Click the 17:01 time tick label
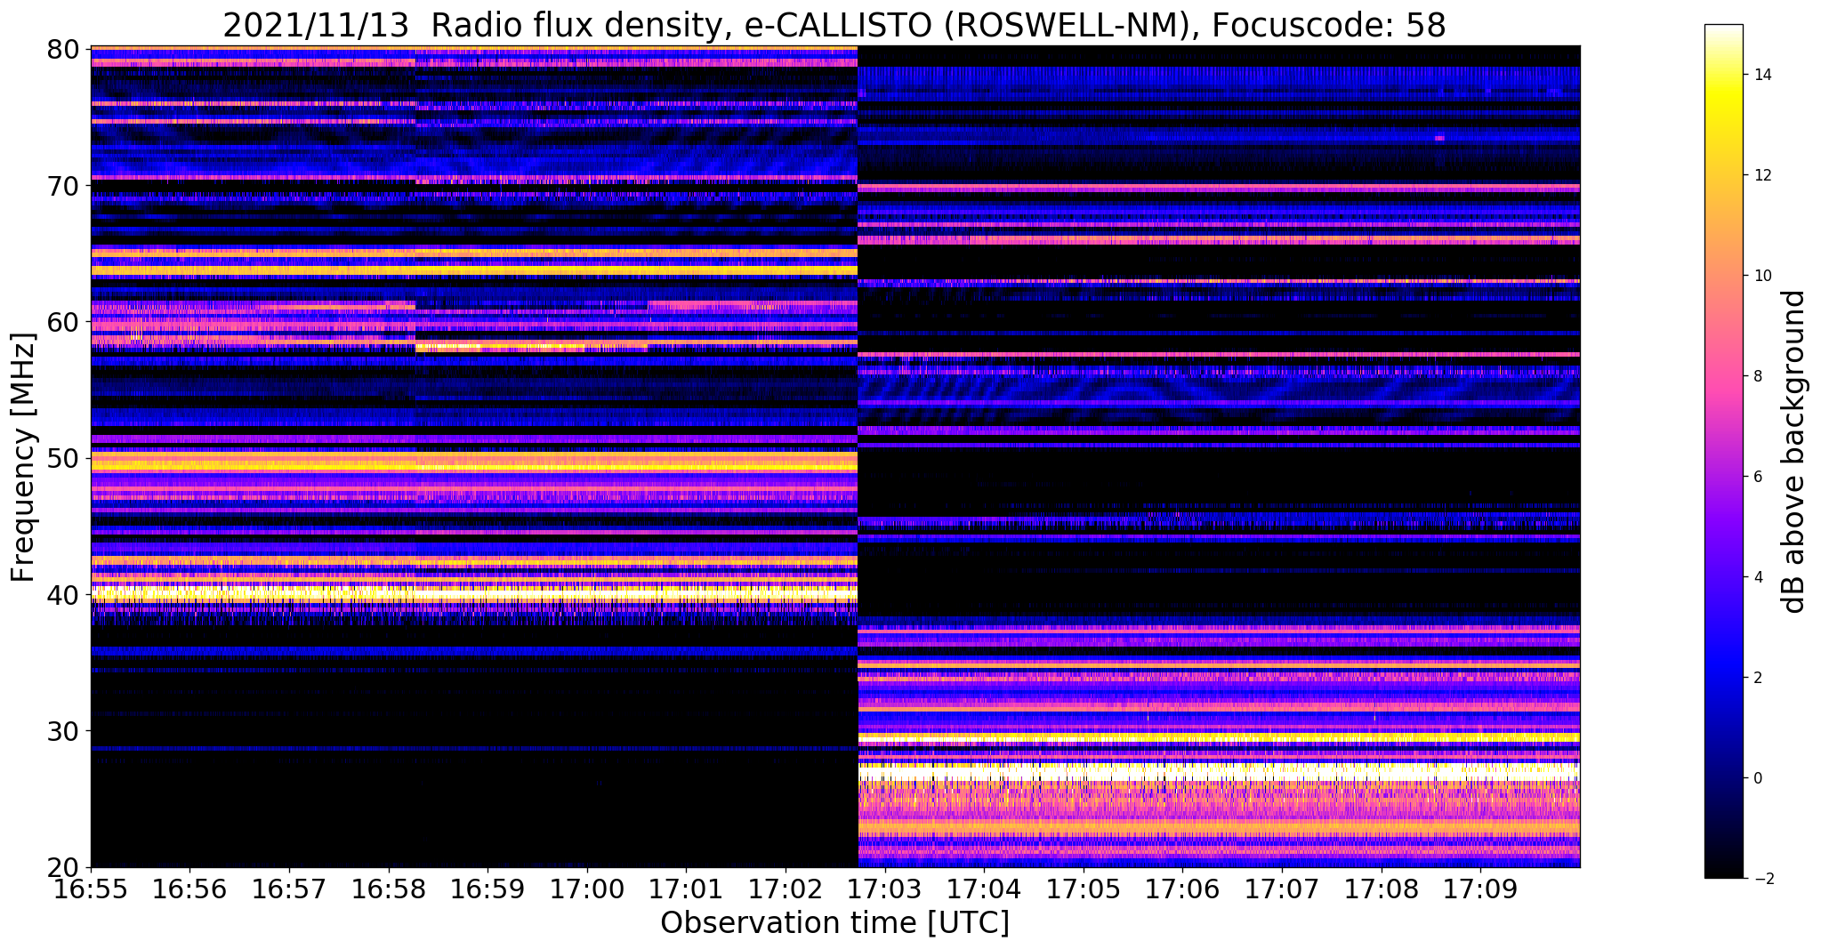1821x949 pixels. (x=686, y=889)
